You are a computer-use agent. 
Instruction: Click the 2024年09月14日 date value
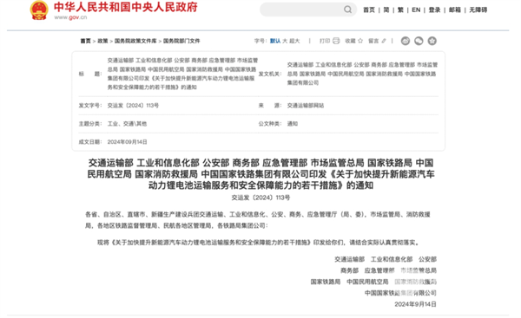[127, 142]
